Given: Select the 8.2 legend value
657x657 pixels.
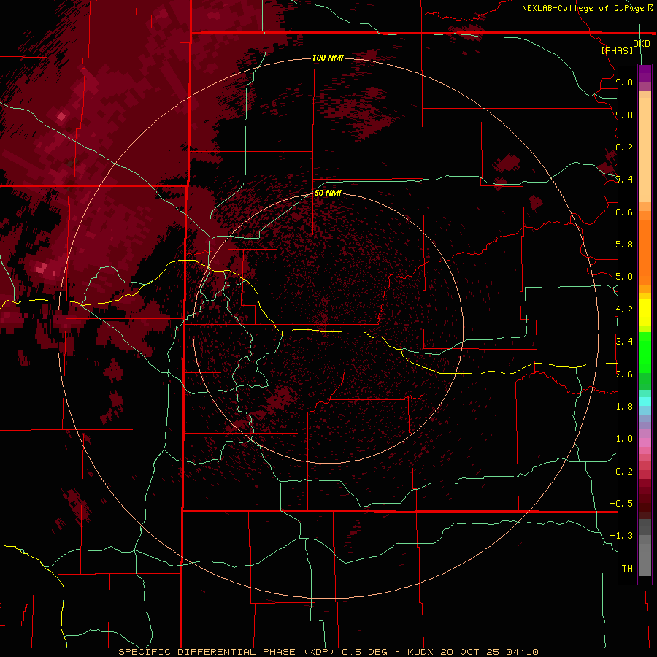Looking at the screenshot, I should click(624, 147).
